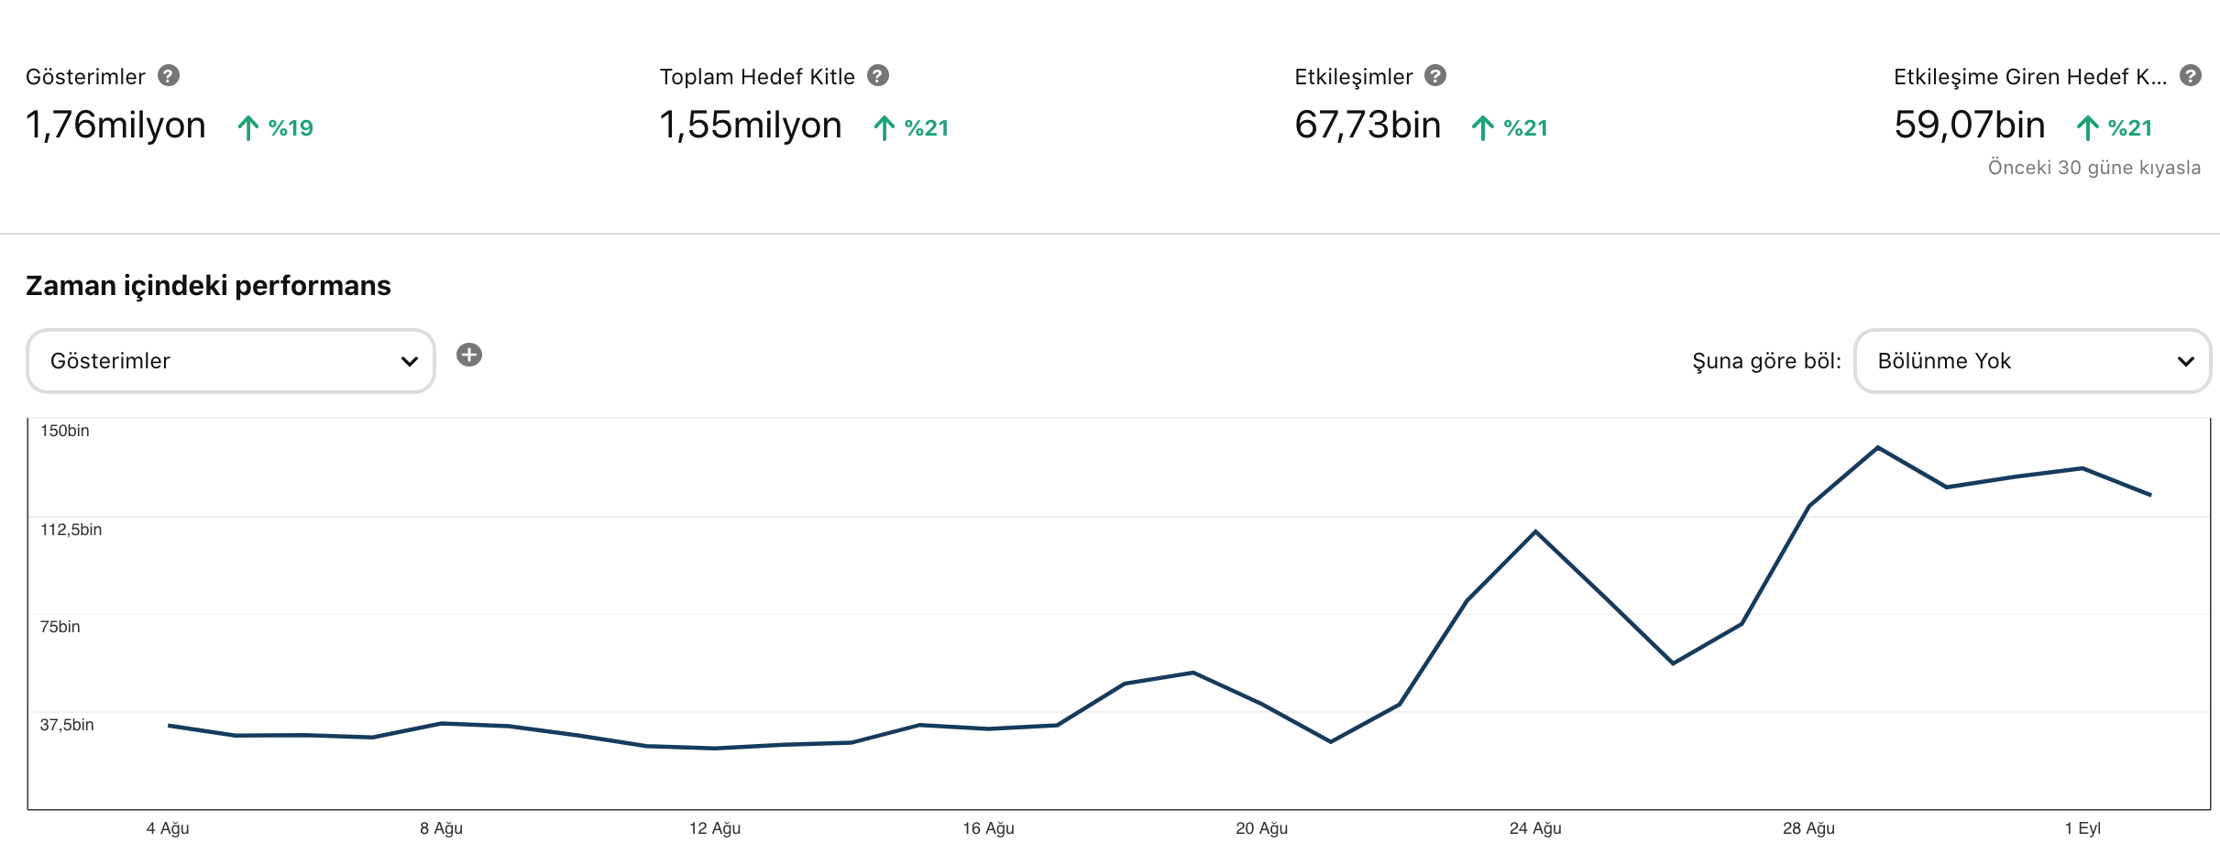Click %21 change under Etkileşimler

tap(1511, 127)
